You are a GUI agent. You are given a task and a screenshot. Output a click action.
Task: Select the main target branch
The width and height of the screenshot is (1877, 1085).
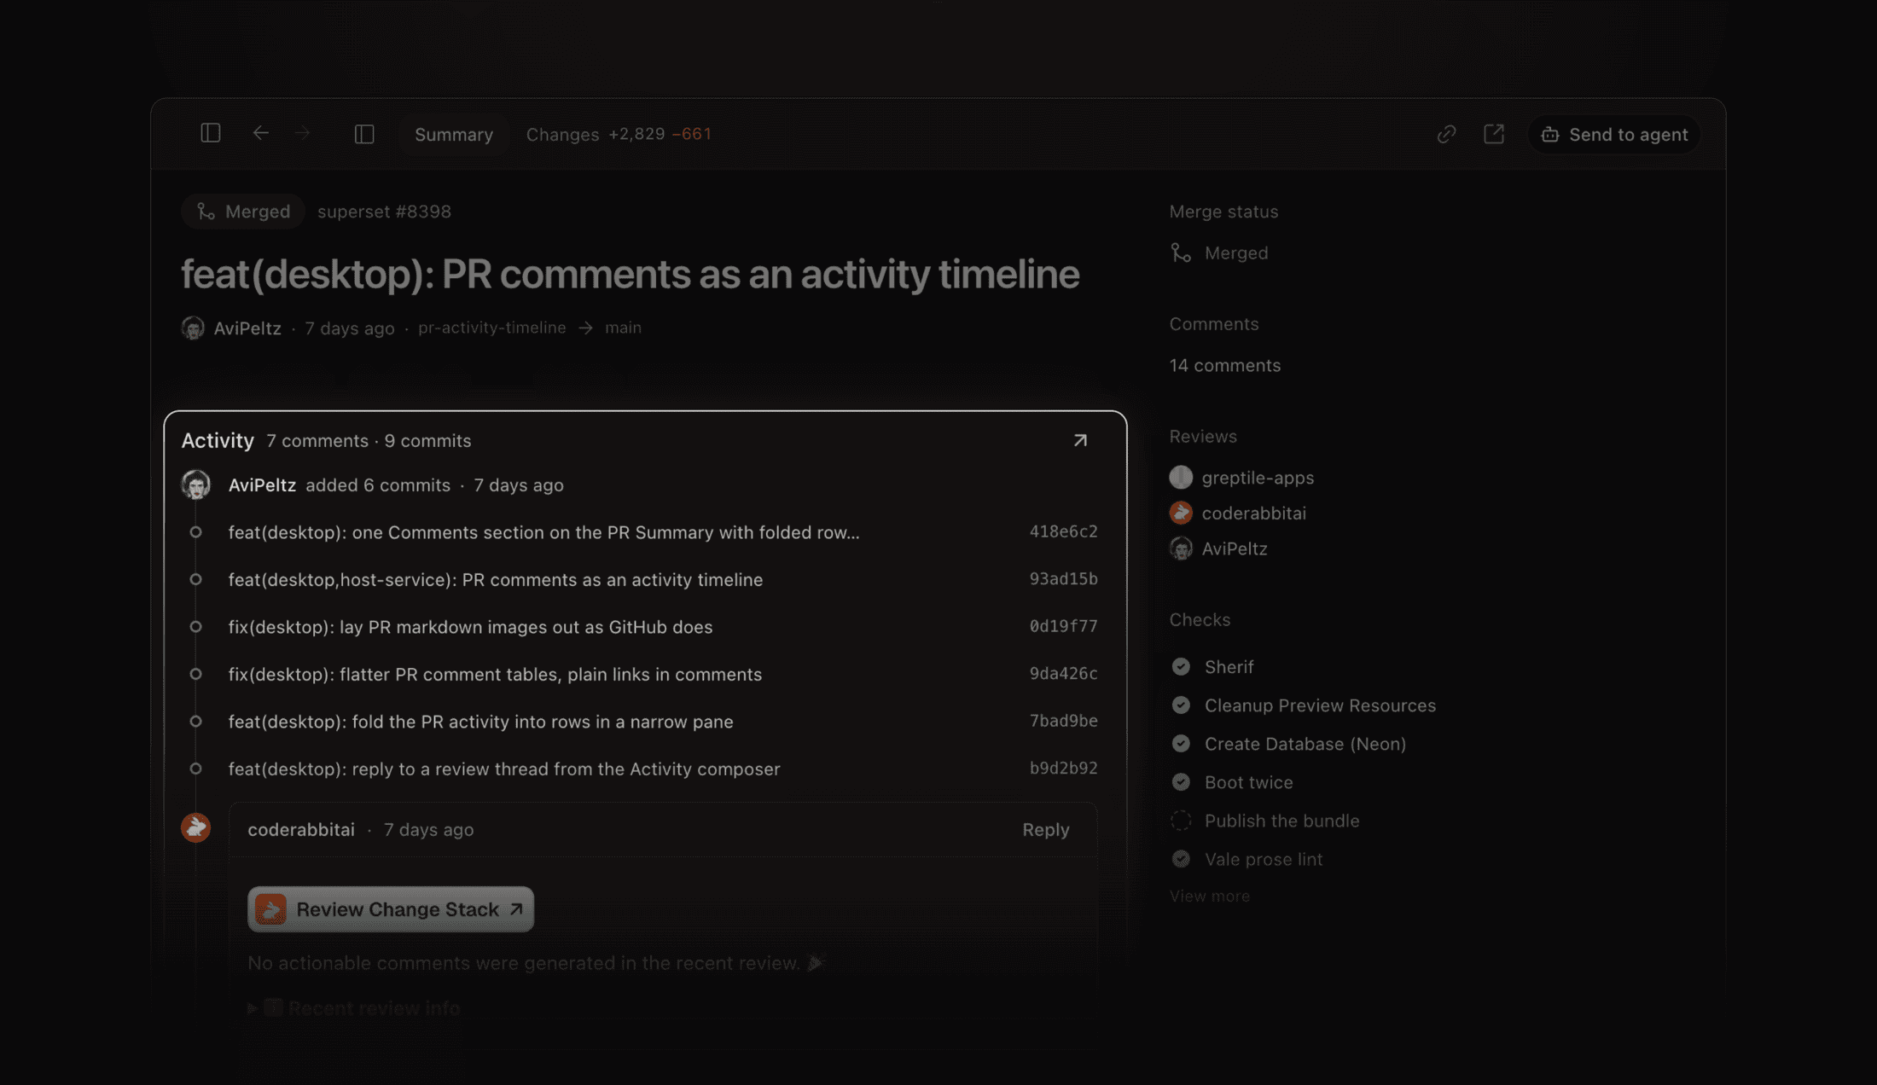[x=623, y=328]
